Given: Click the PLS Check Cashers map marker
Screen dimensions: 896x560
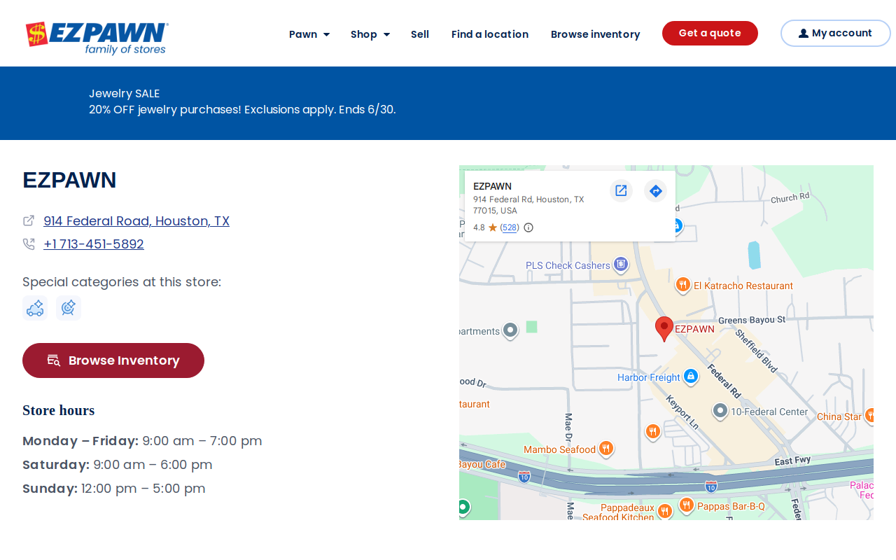Looking at the screenshot, I should tap(620, 265).
